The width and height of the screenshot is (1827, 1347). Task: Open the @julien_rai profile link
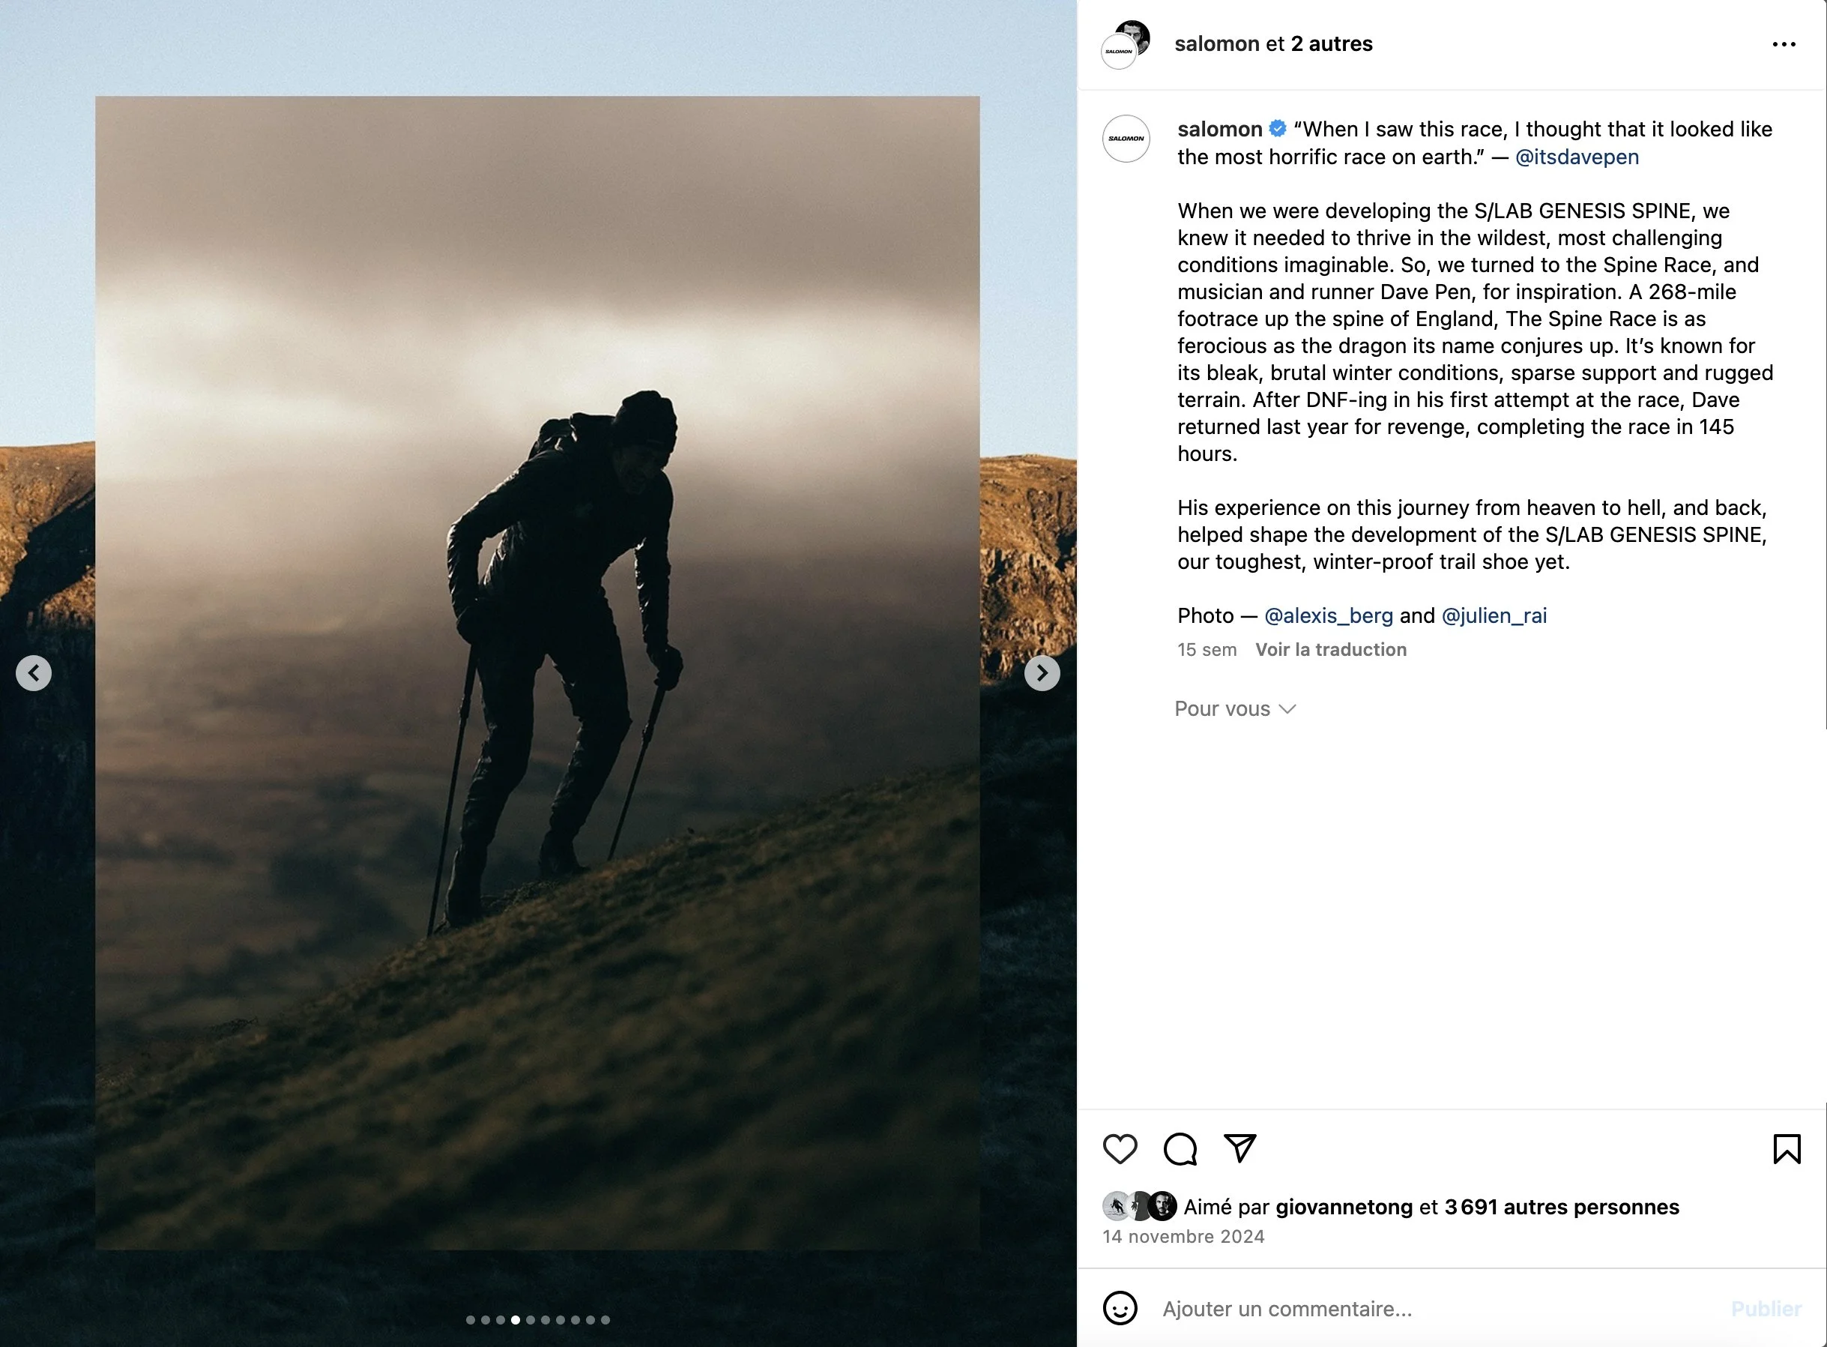click(x=1494, y=615)
